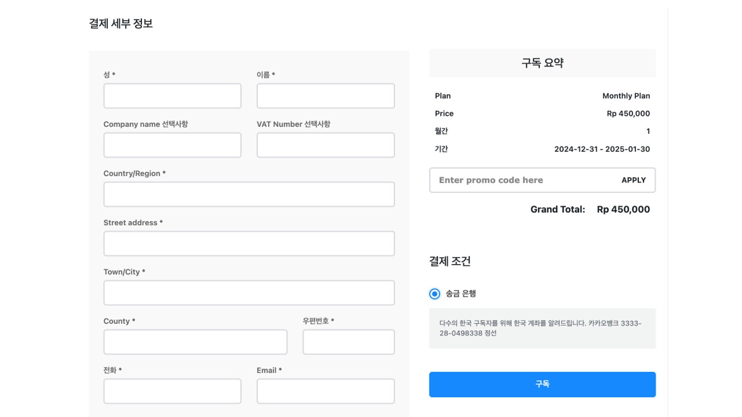Click into the Street address field

coord(249,244)
